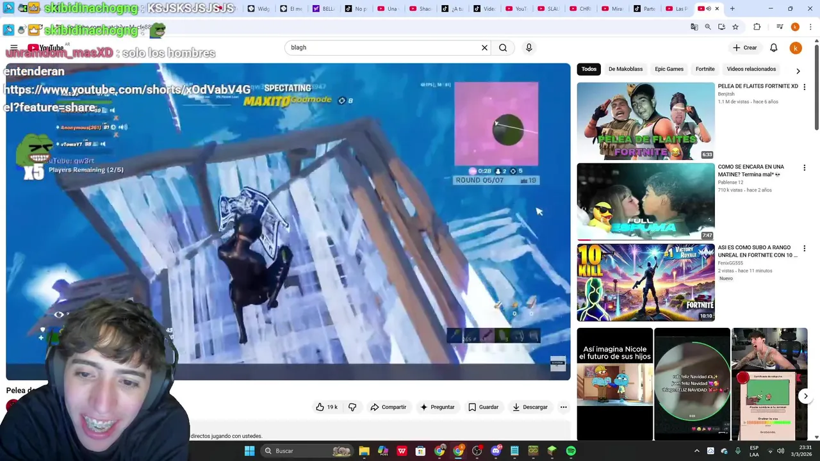Open options for 'COMO SE ENCARA' video
The image size is (820, 461).
point(804,168)
